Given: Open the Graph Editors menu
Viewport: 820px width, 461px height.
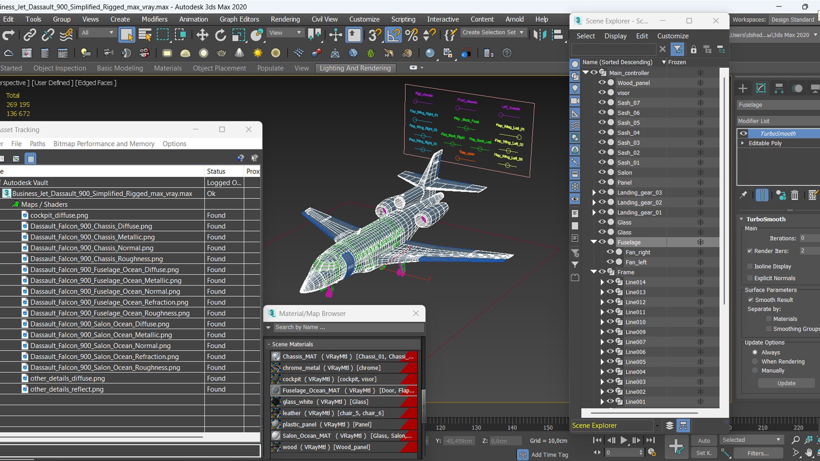Looking at the screenshot, I should point(239,19).
